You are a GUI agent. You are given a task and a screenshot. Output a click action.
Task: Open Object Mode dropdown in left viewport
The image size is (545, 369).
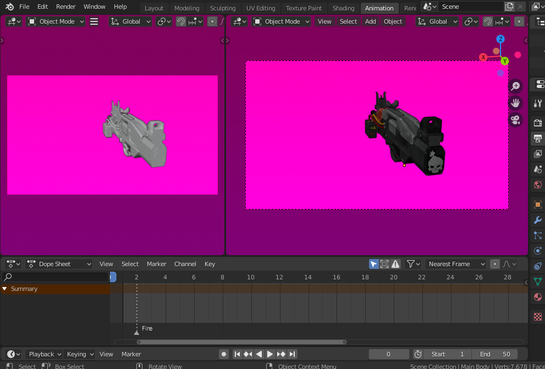click(56, 21)
